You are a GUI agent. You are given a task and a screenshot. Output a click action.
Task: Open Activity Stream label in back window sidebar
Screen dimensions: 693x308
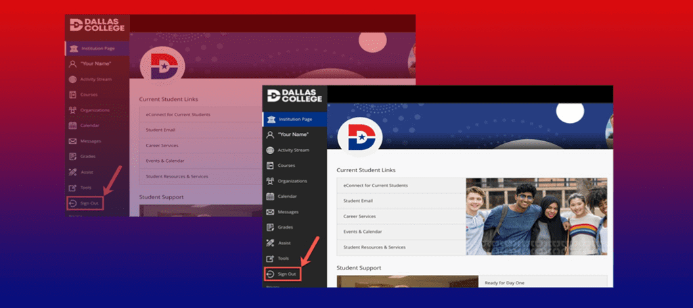(x=96, y=80)
